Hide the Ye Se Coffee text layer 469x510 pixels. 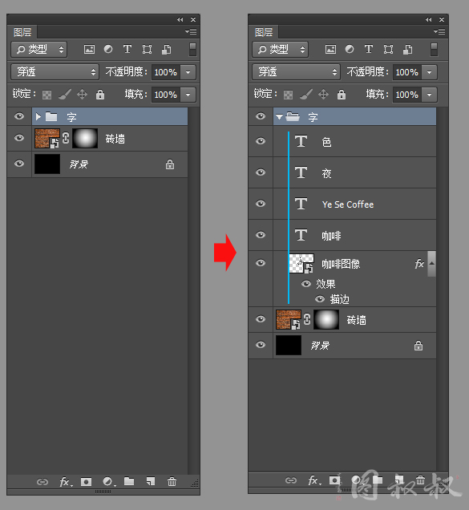261,204
